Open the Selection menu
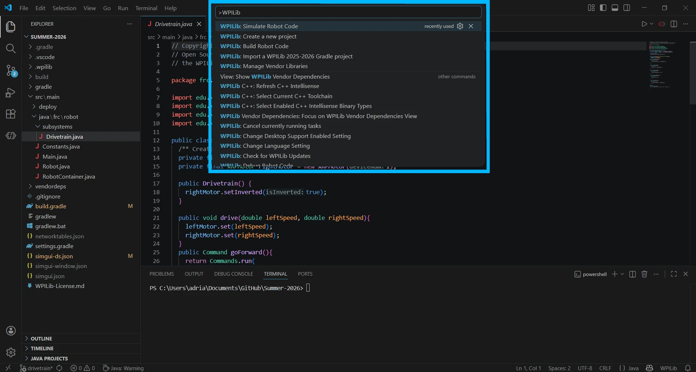Viewport: 696px width, 372px height. (x=64, y=8)
